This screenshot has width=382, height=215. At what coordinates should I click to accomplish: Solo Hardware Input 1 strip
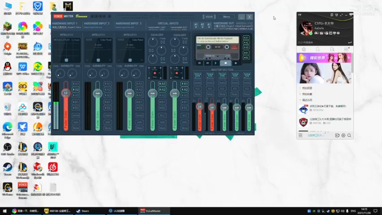tap(76, 122)
